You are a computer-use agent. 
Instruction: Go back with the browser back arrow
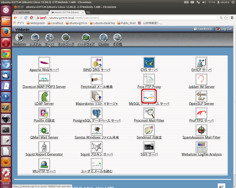[x=15, y=18]
